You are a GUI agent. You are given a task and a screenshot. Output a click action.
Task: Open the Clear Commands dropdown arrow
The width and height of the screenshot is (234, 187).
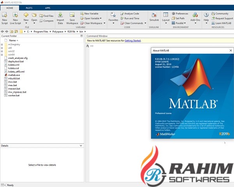145,23
